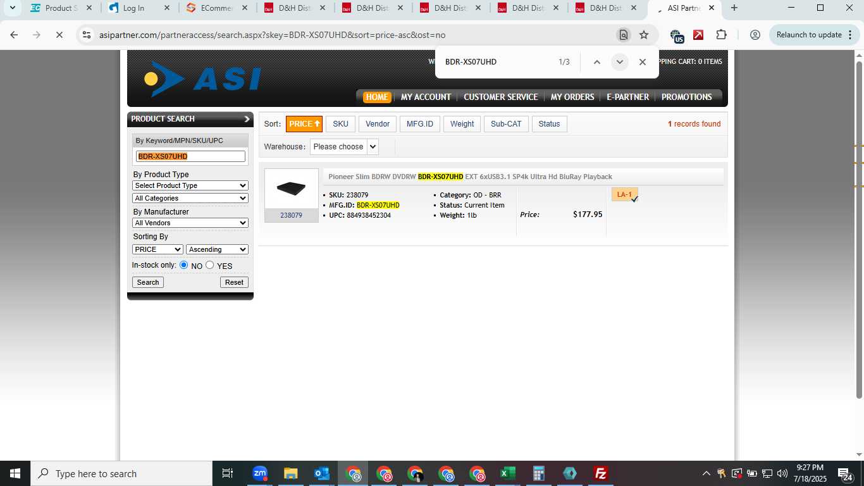Sort results by Vendor
This screenshot has width=864, height=486.
(378, 124)
